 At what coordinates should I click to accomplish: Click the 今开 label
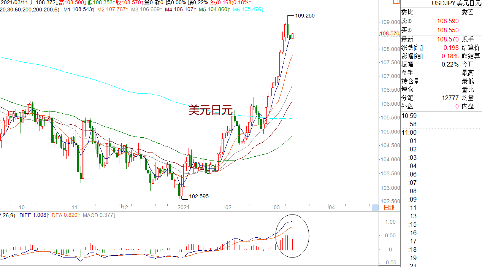coord(468,65)
